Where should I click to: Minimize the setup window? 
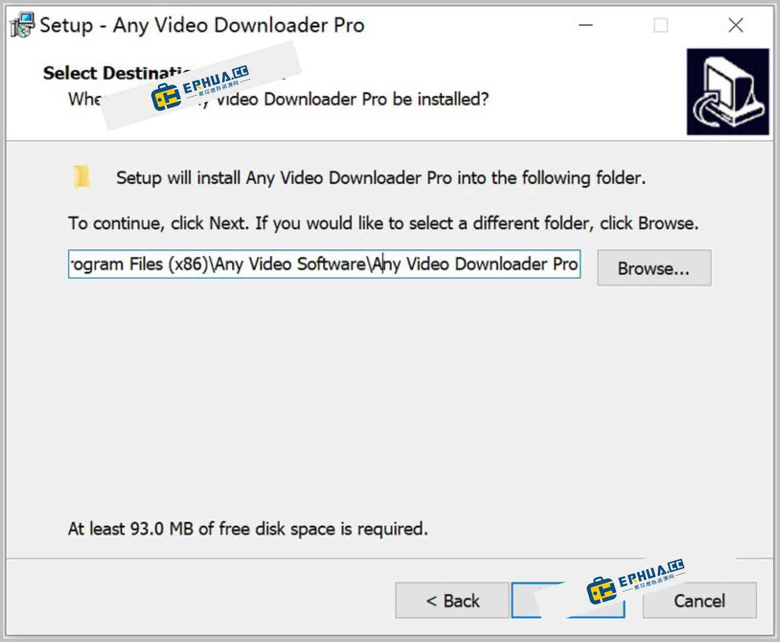585,25
